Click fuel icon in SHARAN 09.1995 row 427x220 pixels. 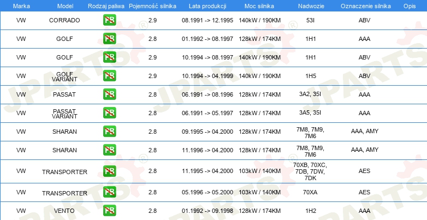click(x=109, y=131)
